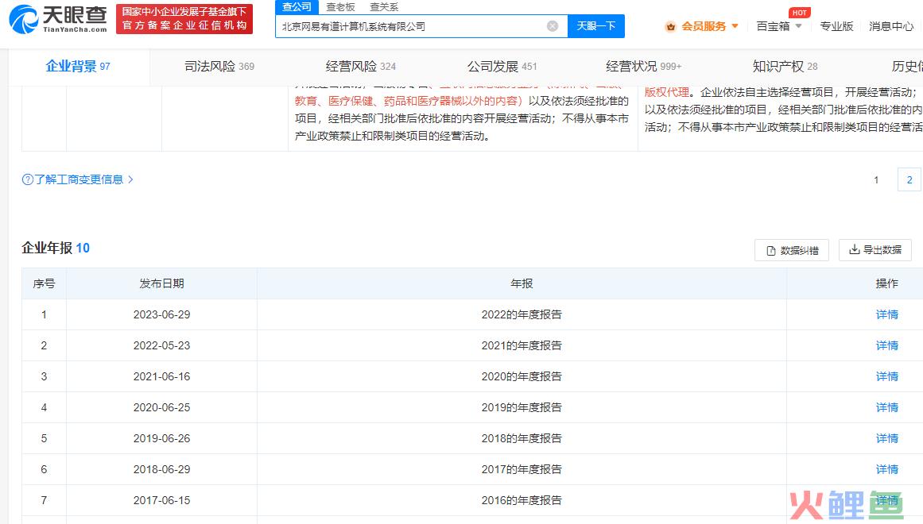Click the 2017的年度报告 cell
The width and height of the screenshot is (923, 524).
tap(522, 469)
